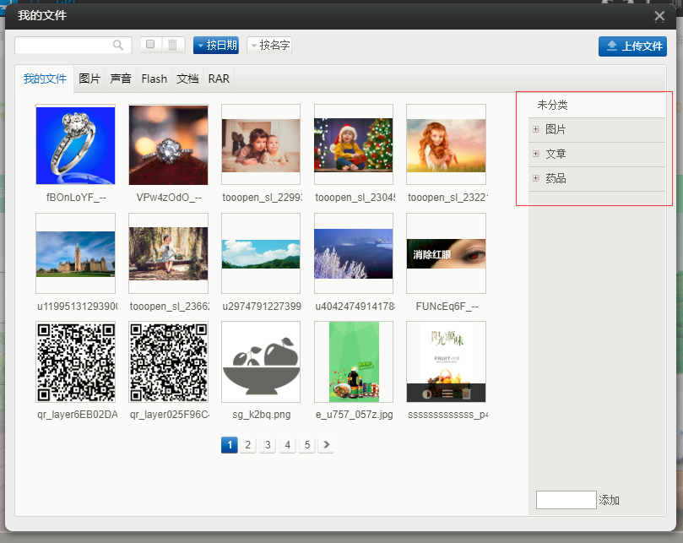This screenshot has width=683, height=543.
Task: Click the search magnifier icon
Action: [x=119, y=46]
